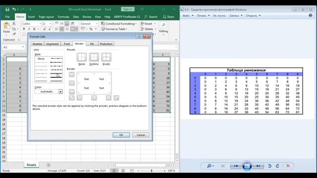The width and height of the screenshot is (317, 178).
Task: Open the Печать menu in Photo Viewer
Action: click(x=203, y=15)
